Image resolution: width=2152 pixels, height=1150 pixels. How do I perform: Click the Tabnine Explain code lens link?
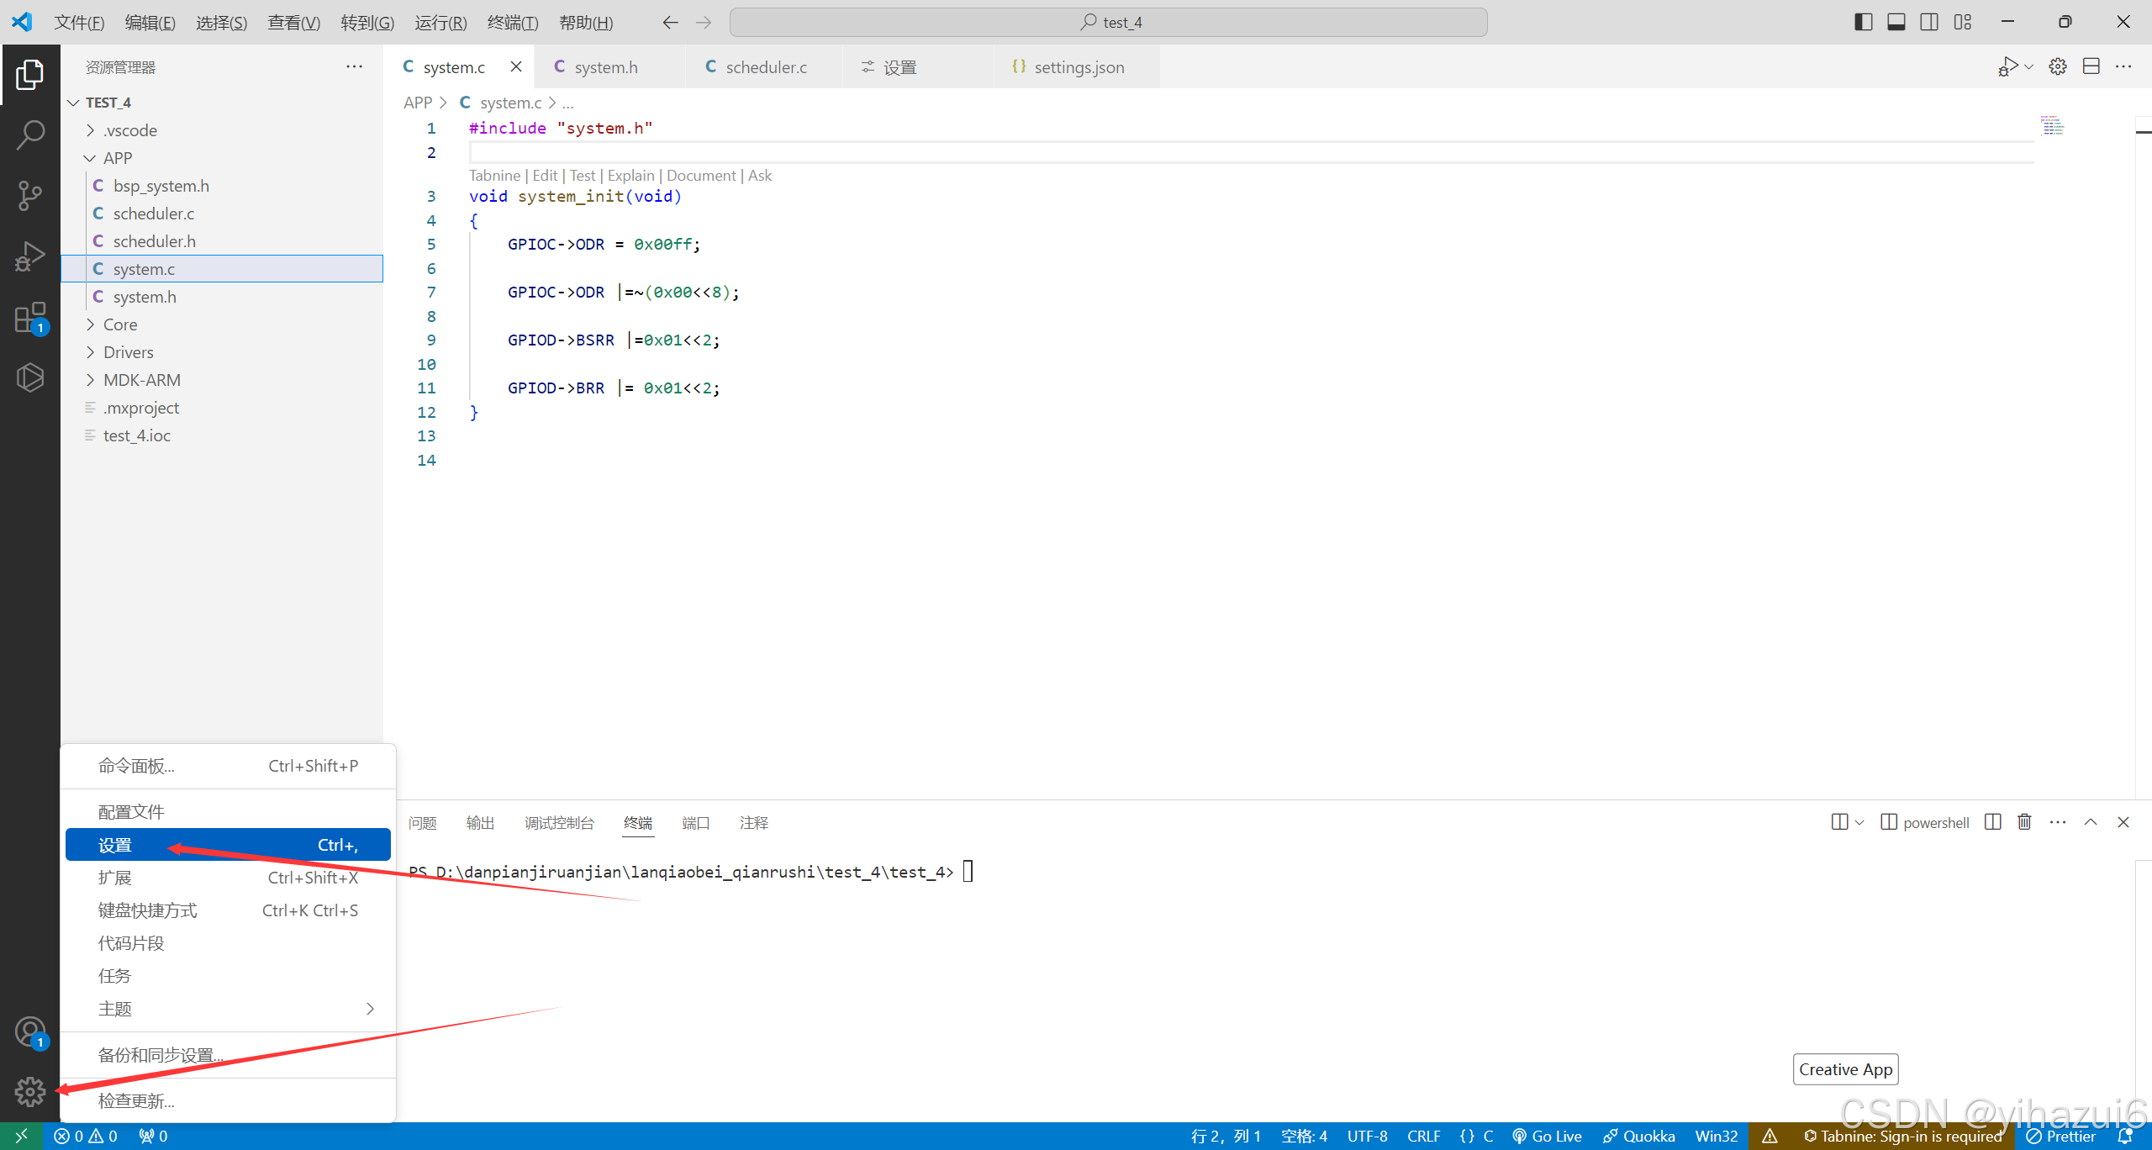coord(630,175)
